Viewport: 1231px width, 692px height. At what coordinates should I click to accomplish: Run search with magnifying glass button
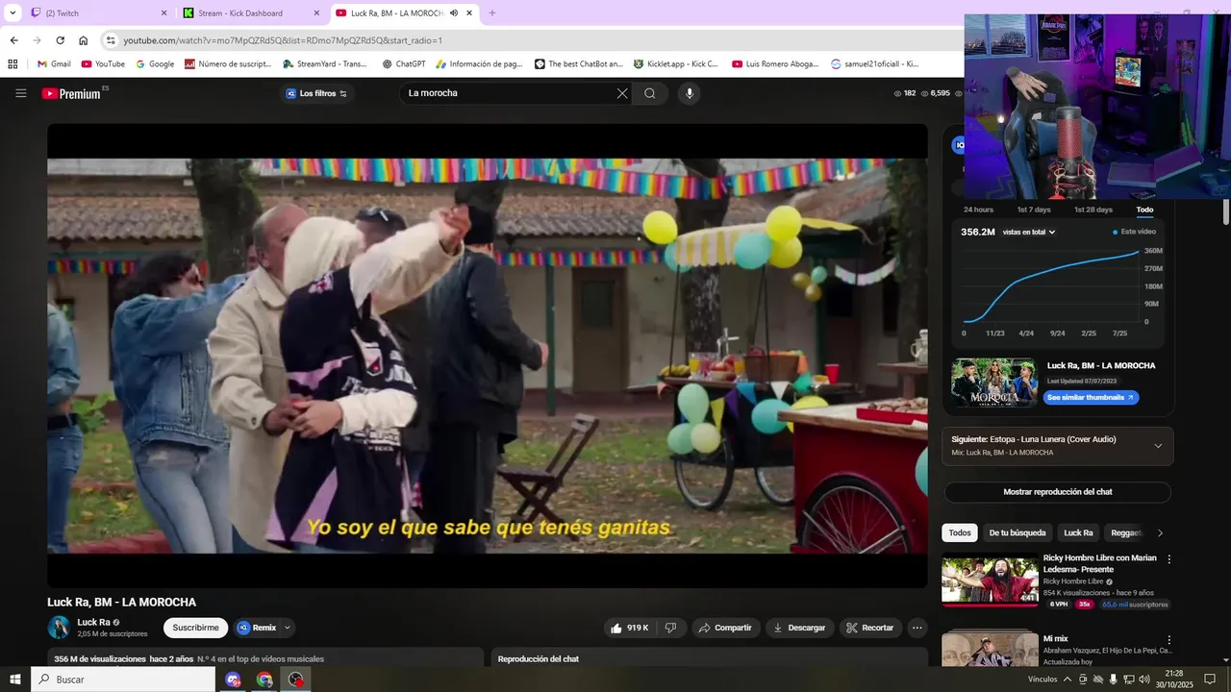tap(650, 93)
